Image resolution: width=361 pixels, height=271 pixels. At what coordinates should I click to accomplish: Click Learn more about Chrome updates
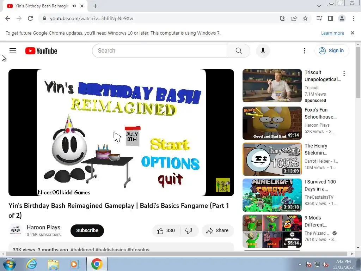(332, 33)
